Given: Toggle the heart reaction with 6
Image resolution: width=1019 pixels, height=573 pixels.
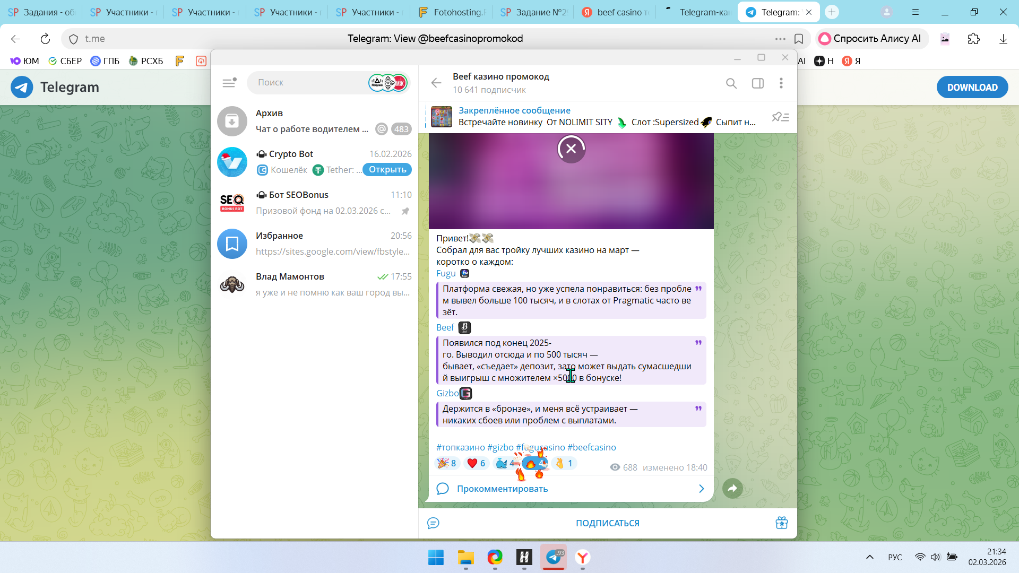Looking at the screenshot, I should [477, 463].
